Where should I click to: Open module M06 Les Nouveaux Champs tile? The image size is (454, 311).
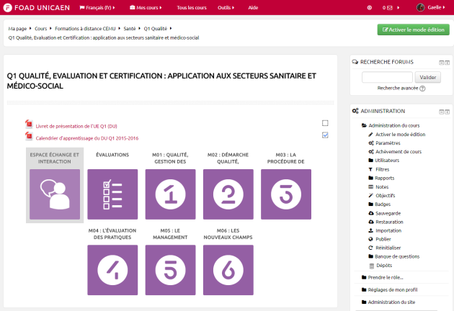pyautogui.click(x=228, y=269)
